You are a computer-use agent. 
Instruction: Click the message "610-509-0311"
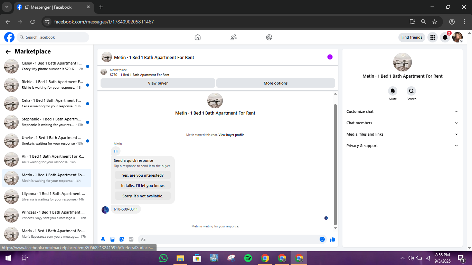(x=126, y=209)
